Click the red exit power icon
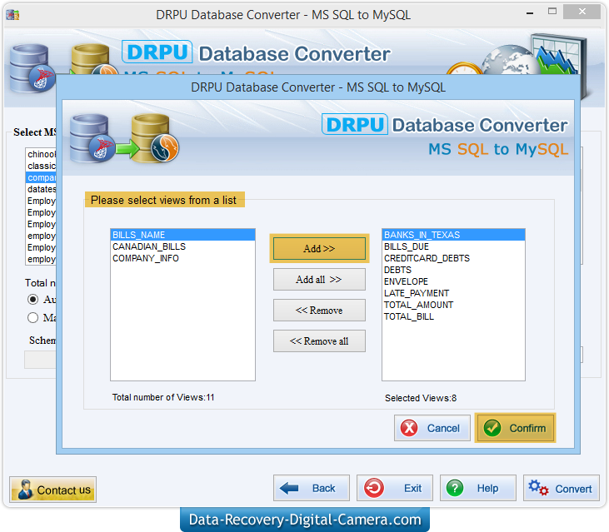 [x=374, y=488]
